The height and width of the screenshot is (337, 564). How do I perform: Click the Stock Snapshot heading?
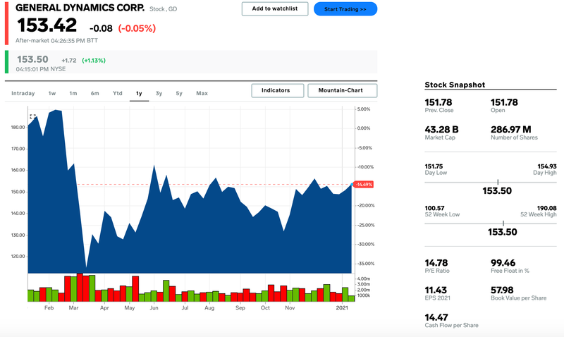point(455,85)
